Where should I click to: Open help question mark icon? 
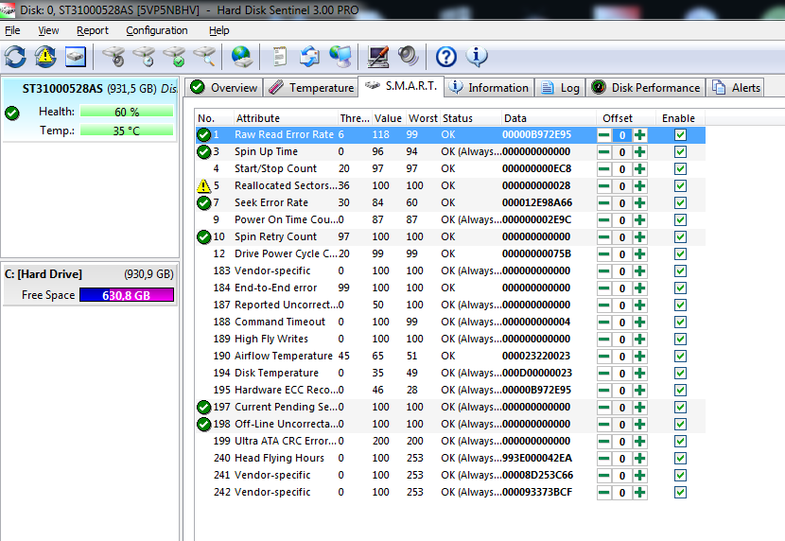[445, 57]
